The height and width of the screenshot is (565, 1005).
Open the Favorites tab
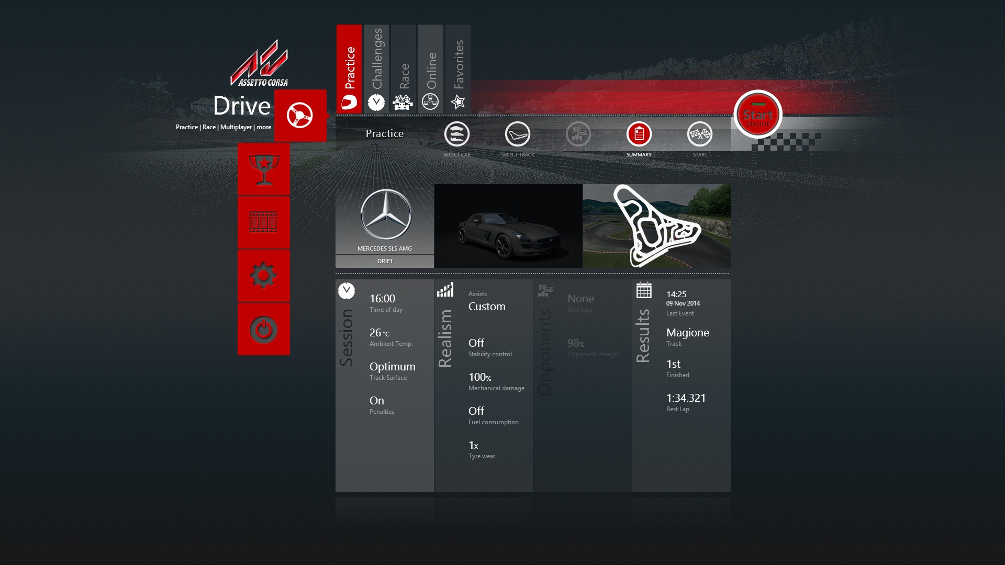coord(458,69)
